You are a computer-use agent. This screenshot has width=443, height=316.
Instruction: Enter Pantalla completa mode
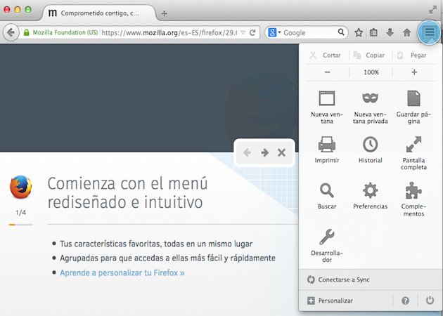[x=413, y=153]
